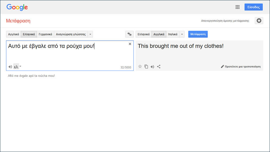
Task: Open the Google apps grid
Action: click(x=237, y=7)
